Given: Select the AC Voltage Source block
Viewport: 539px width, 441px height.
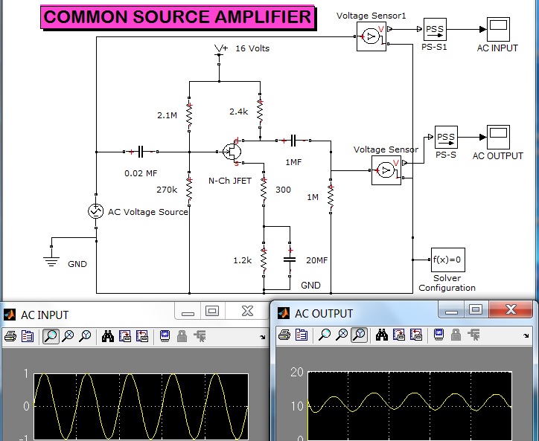Looking at the screenshot, I should 95,211.
